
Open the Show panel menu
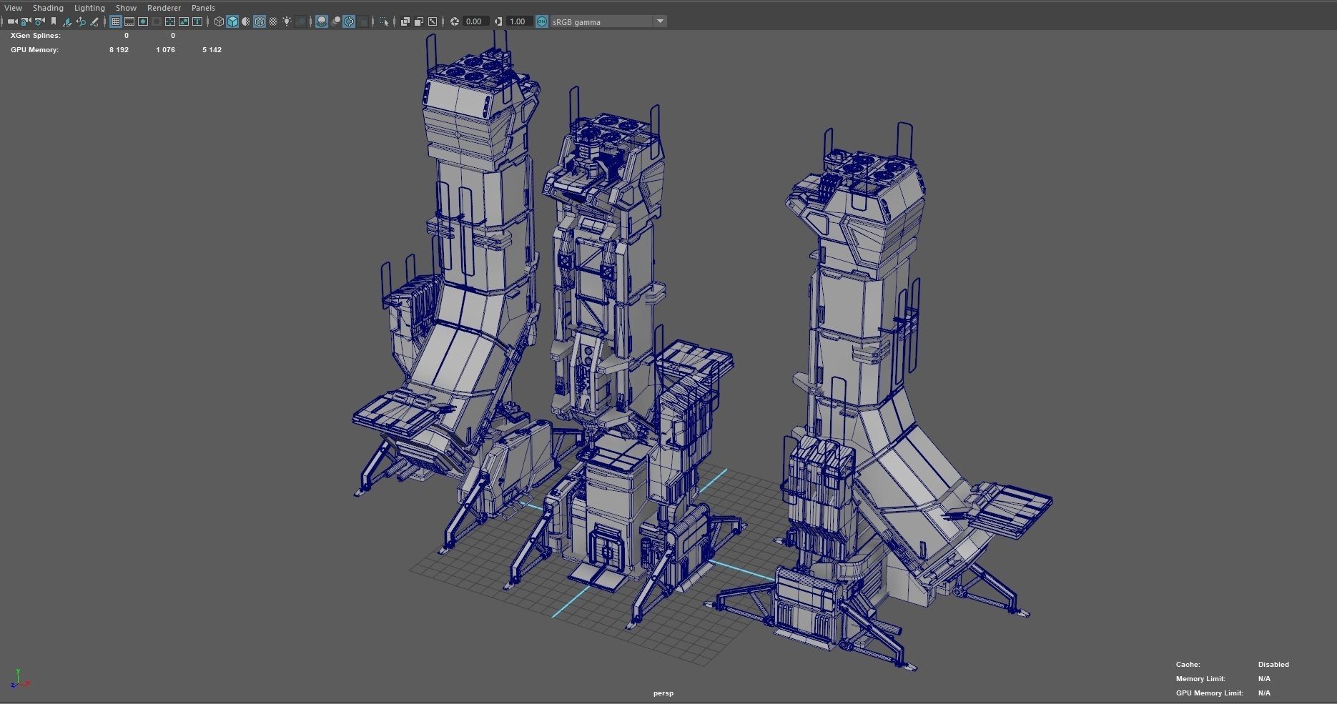126,8
